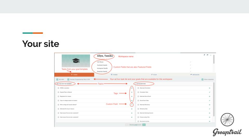This screenshot has width=249, height=140.
Task: Check the Attended Workshop task checkbox
Action: coord(138,105)
